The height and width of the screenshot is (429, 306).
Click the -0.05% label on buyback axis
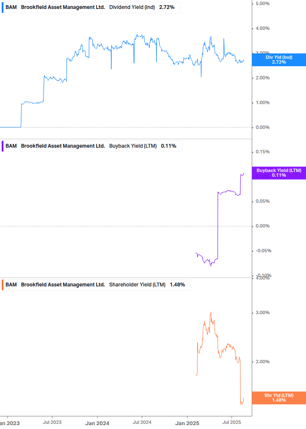263,251
